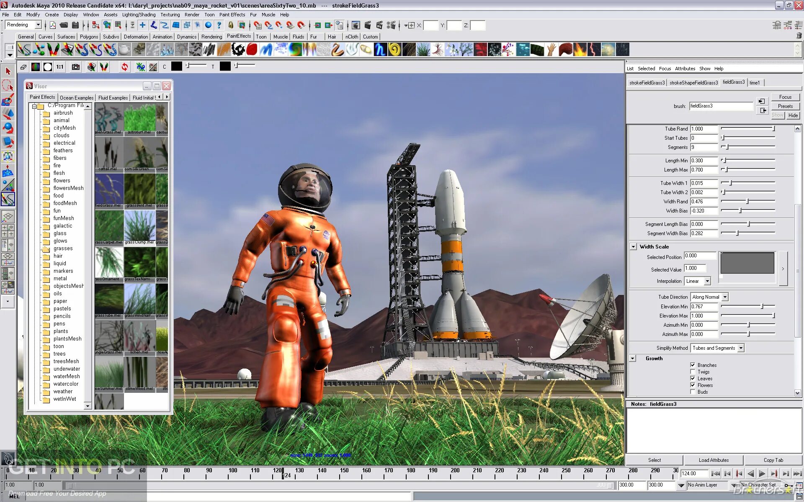Viewport: 804px width, 502px height.
Task: Click the eraser icon in paint toolbar
Action: [23, 67]
